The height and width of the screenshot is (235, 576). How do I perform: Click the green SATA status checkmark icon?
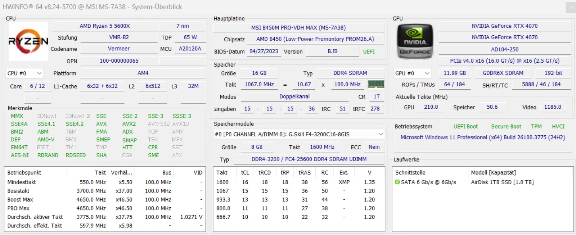tap(397, 182)
